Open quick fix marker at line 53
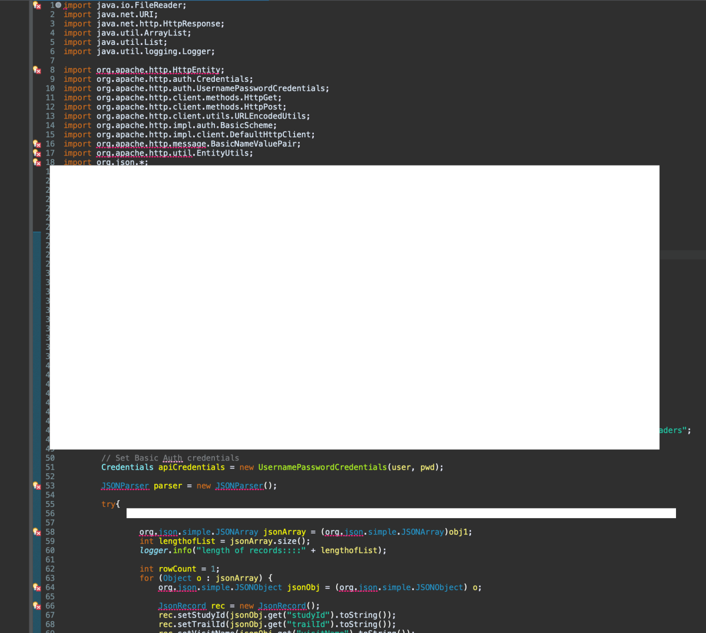Screen dimensions: 706x633 [x=37, y=486]
